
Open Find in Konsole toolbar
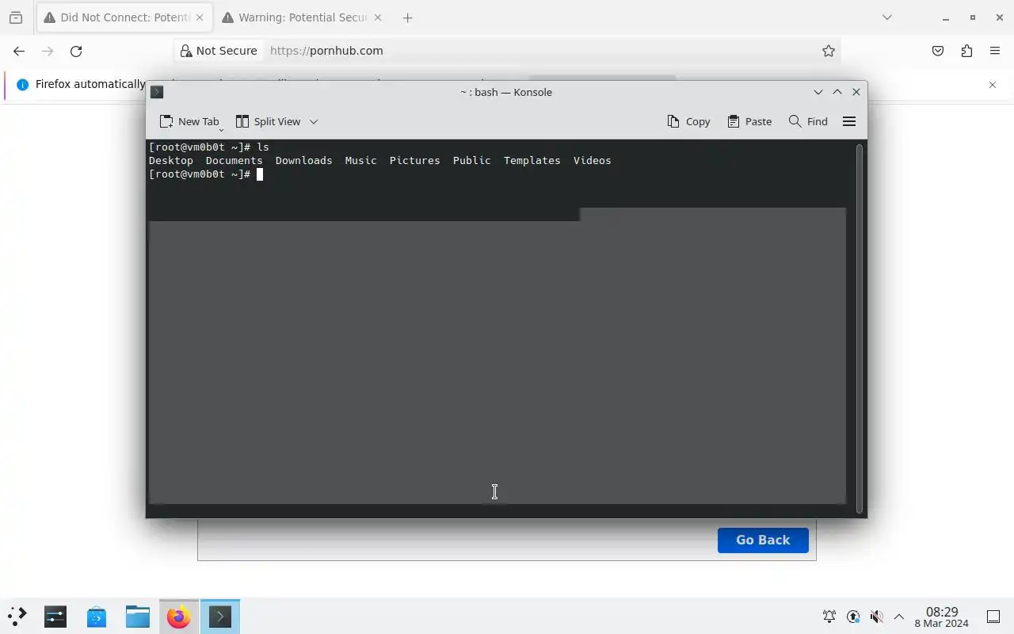(x=808, y=121)
